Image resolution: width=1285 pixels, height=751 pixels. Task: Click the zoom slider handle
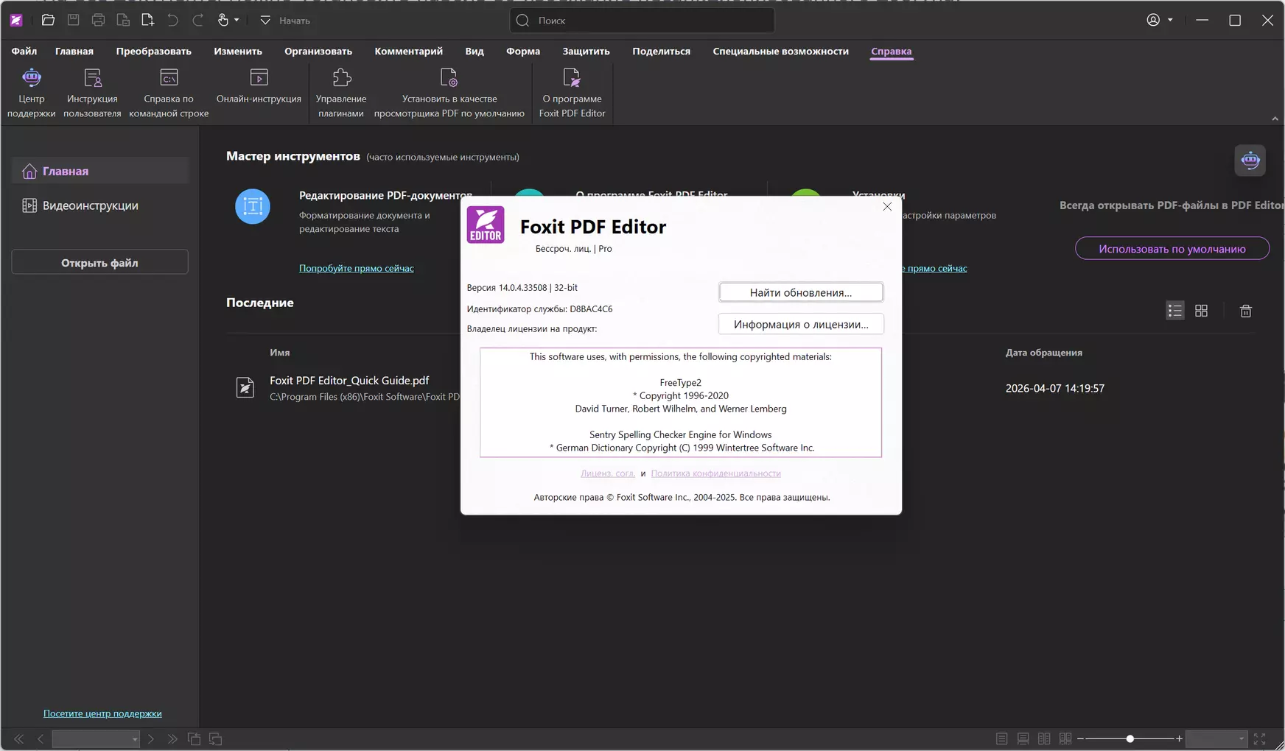(x=1130, y=738)
